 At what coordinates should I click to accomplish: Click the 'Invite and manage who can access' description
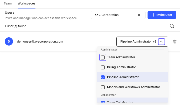pos(41,18)
